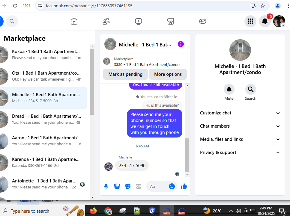Screen dimensions: 290x216
Task: Send a voice clip with microphone icon
Action: click(x=106, y=186)
